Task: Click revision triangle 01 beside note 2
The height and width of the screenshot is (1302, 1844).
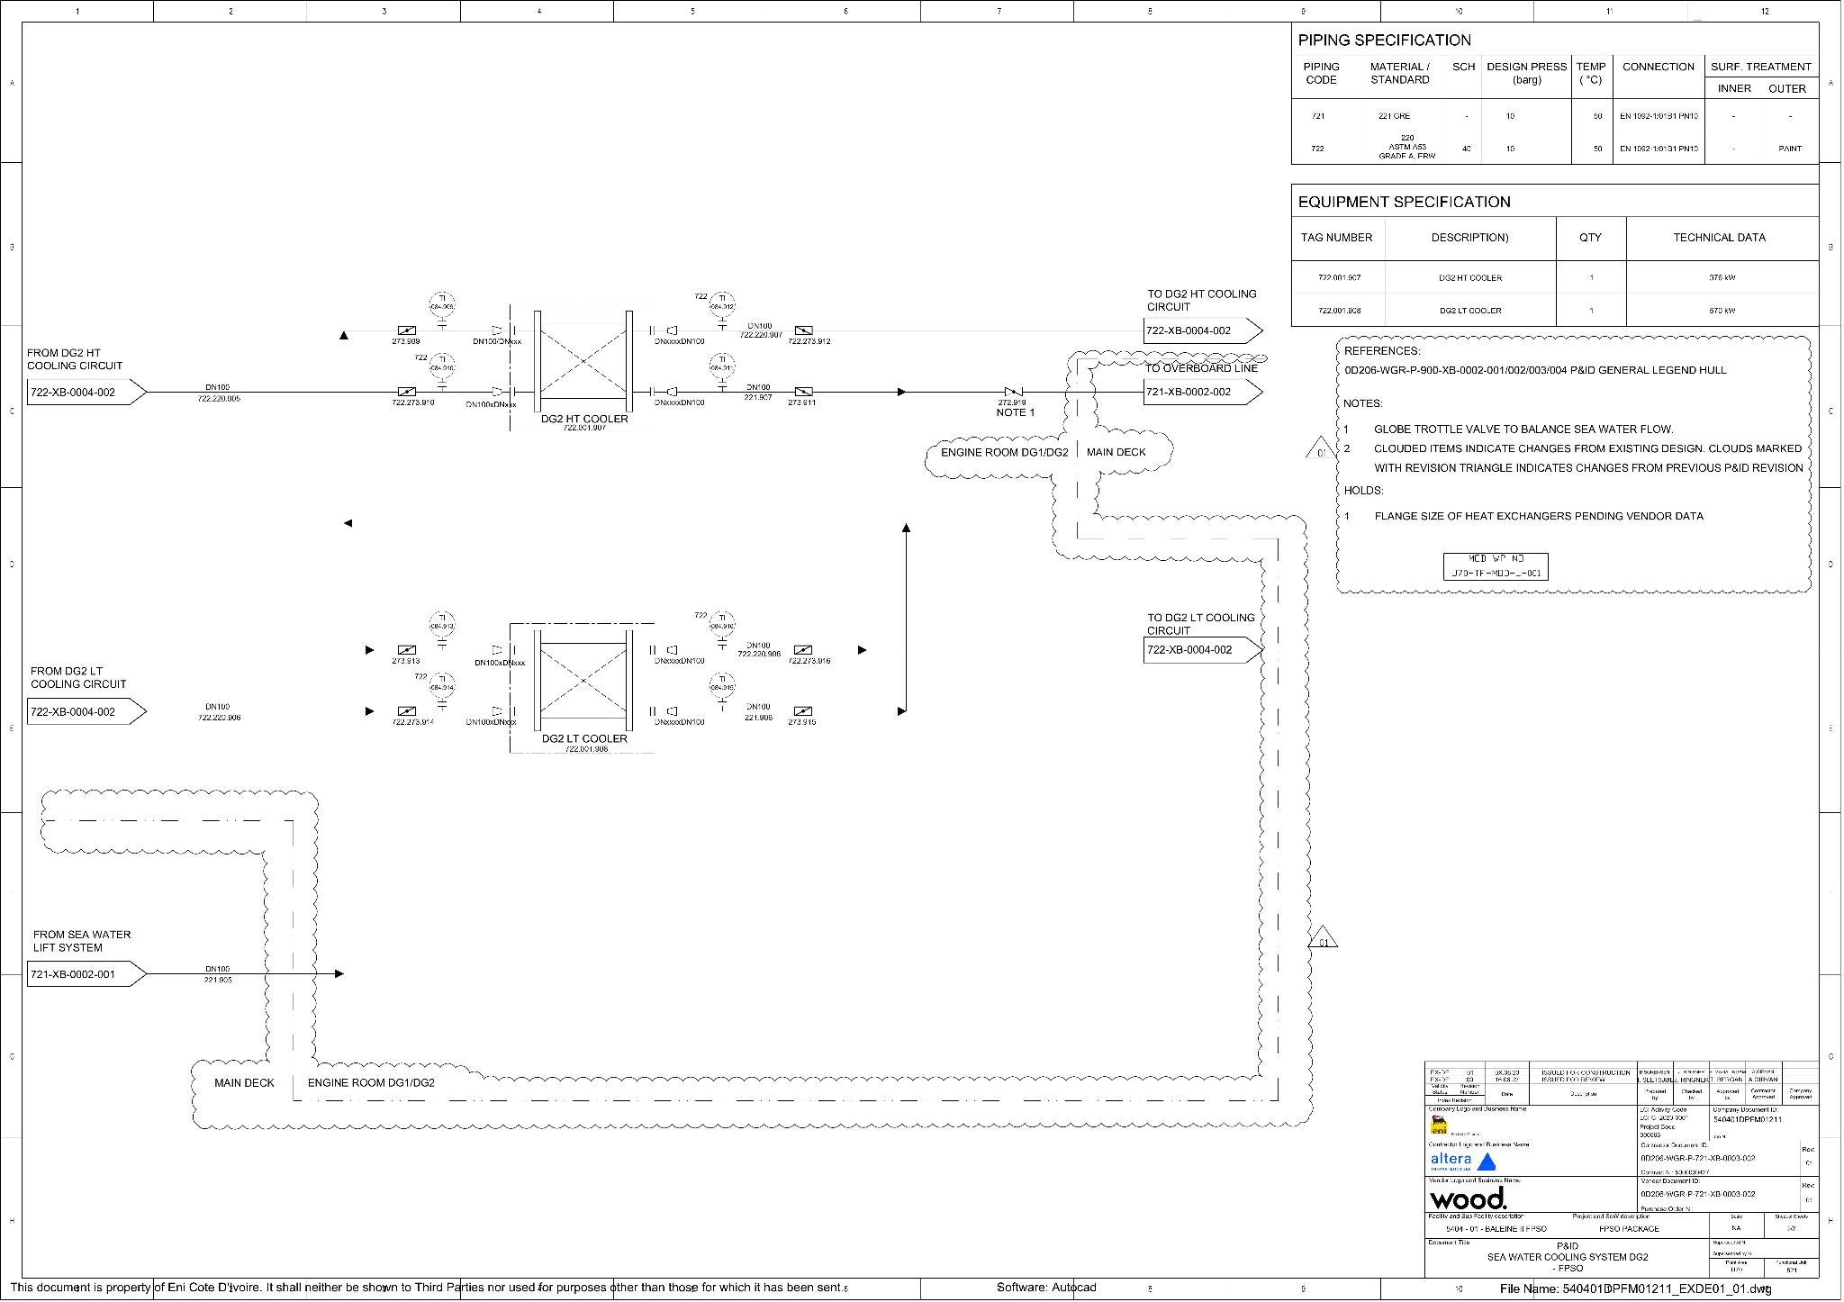Action: (1320, 448)
